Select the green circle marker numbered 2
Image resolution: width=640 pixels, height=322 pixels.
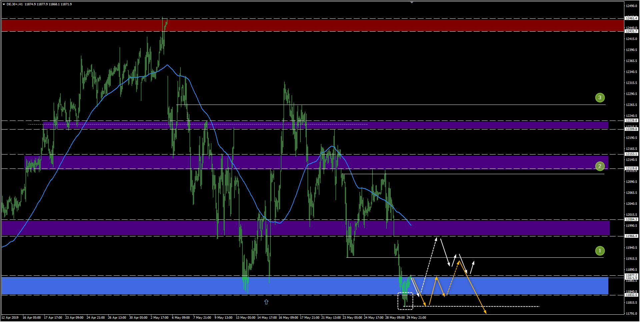click(x=600, y=166)
